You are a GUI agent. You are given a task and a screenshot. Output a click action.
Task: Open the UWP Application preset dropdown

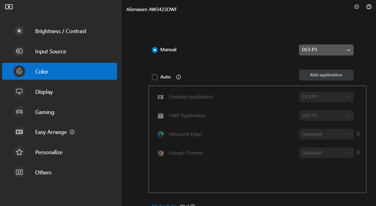tap(327, 116)
